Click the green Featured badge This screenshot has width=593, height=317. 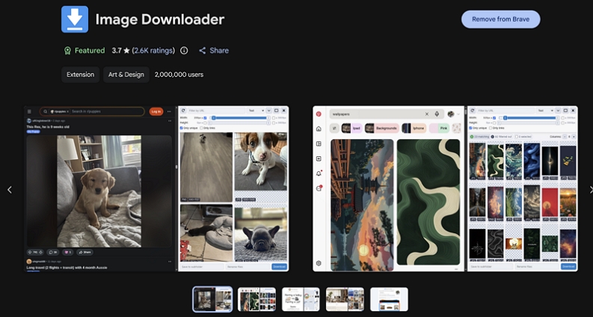[x=84, y=50]
